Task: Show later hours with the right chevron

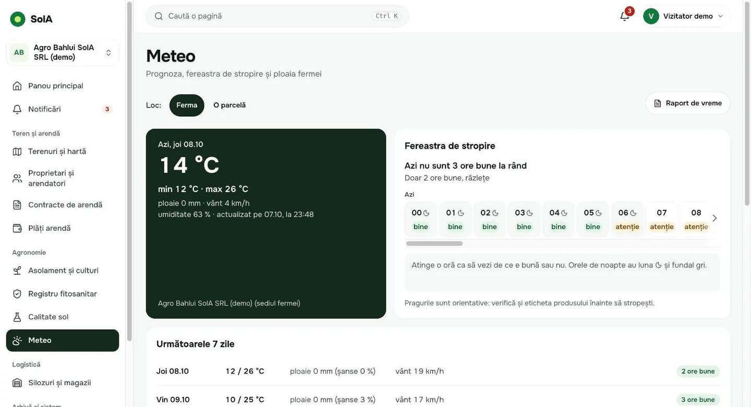Action: 714,218
